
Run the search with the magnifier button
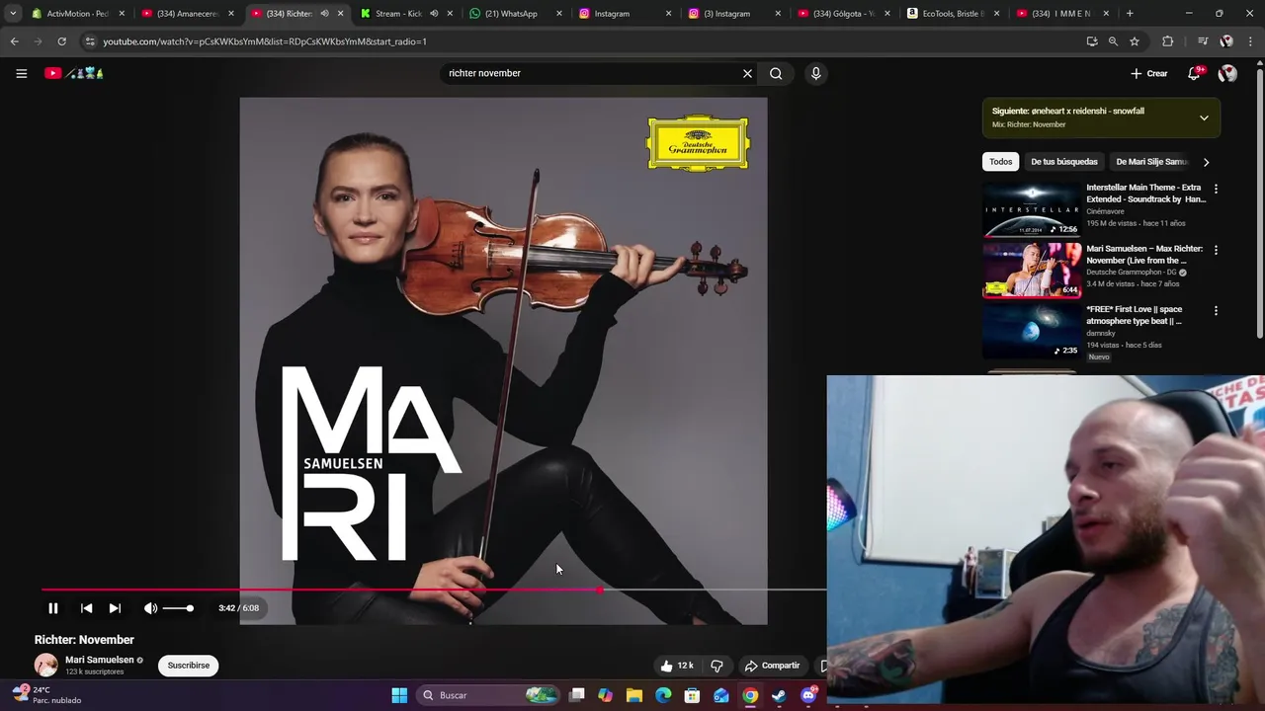(776, 73)
